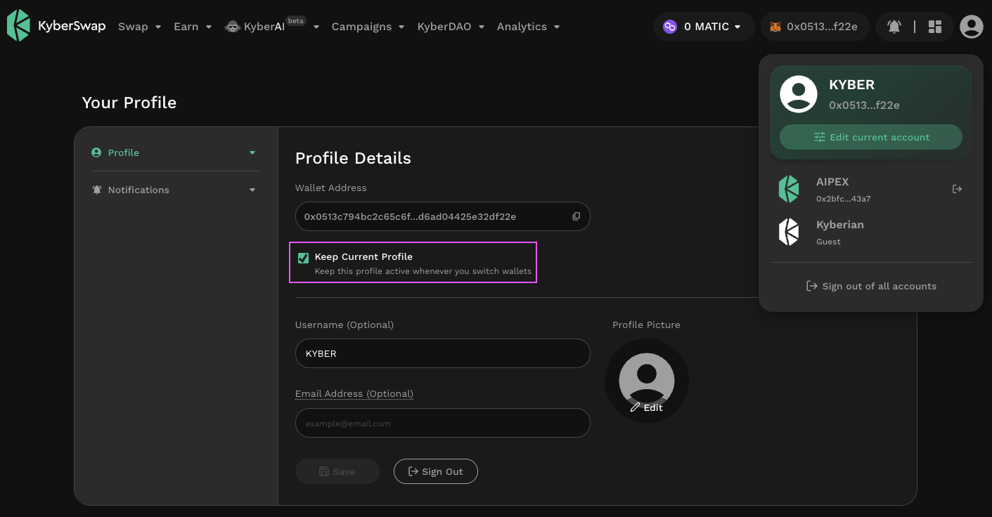Sign out of AIPEX account icon
The image size is (992, 517).
point(956,189)
